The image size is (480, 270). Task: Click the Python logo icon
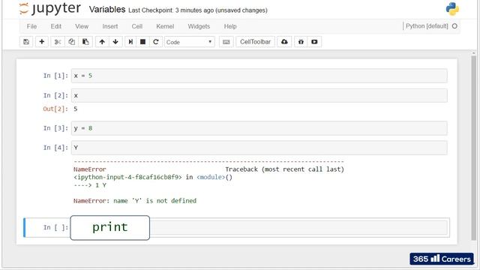click(x=452, y=9)
